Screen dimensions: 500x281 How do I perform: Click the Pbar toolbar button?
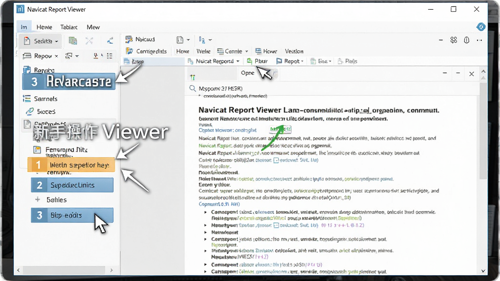pyautogui.click(x=257, y=61)
